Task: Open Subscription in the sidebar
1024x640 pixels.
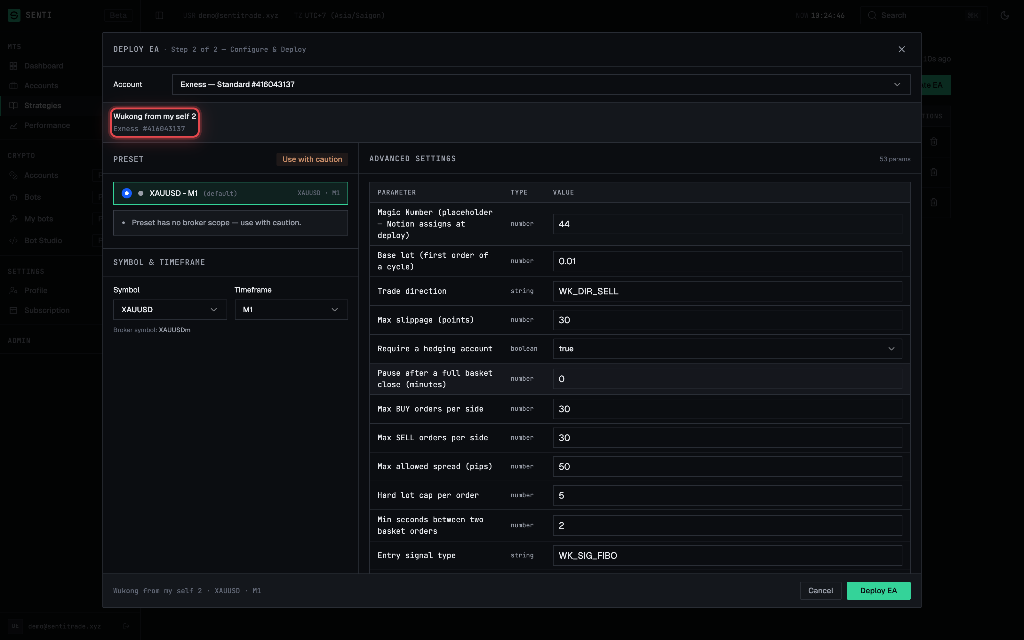Action: [47, 310]
